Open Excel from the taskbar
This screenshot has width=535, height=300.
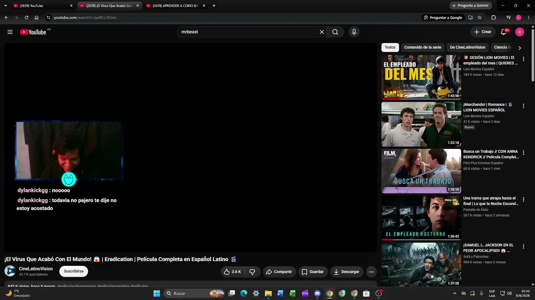tap(293, 293)
